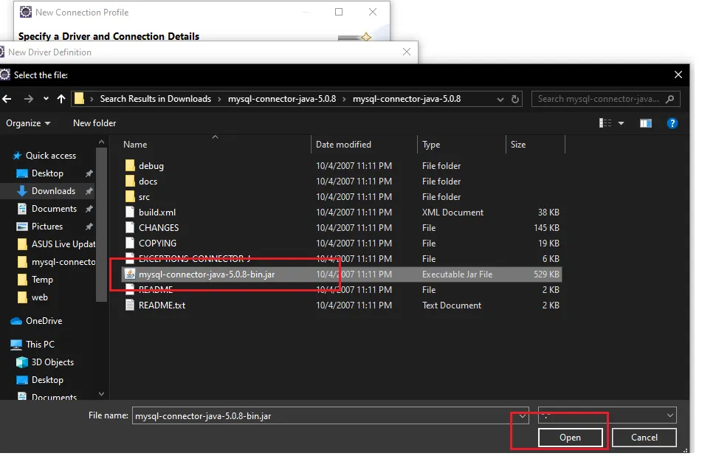This screenshot has height=456, width=716.
Task: Click the Open button
Action: coord(571,438)
